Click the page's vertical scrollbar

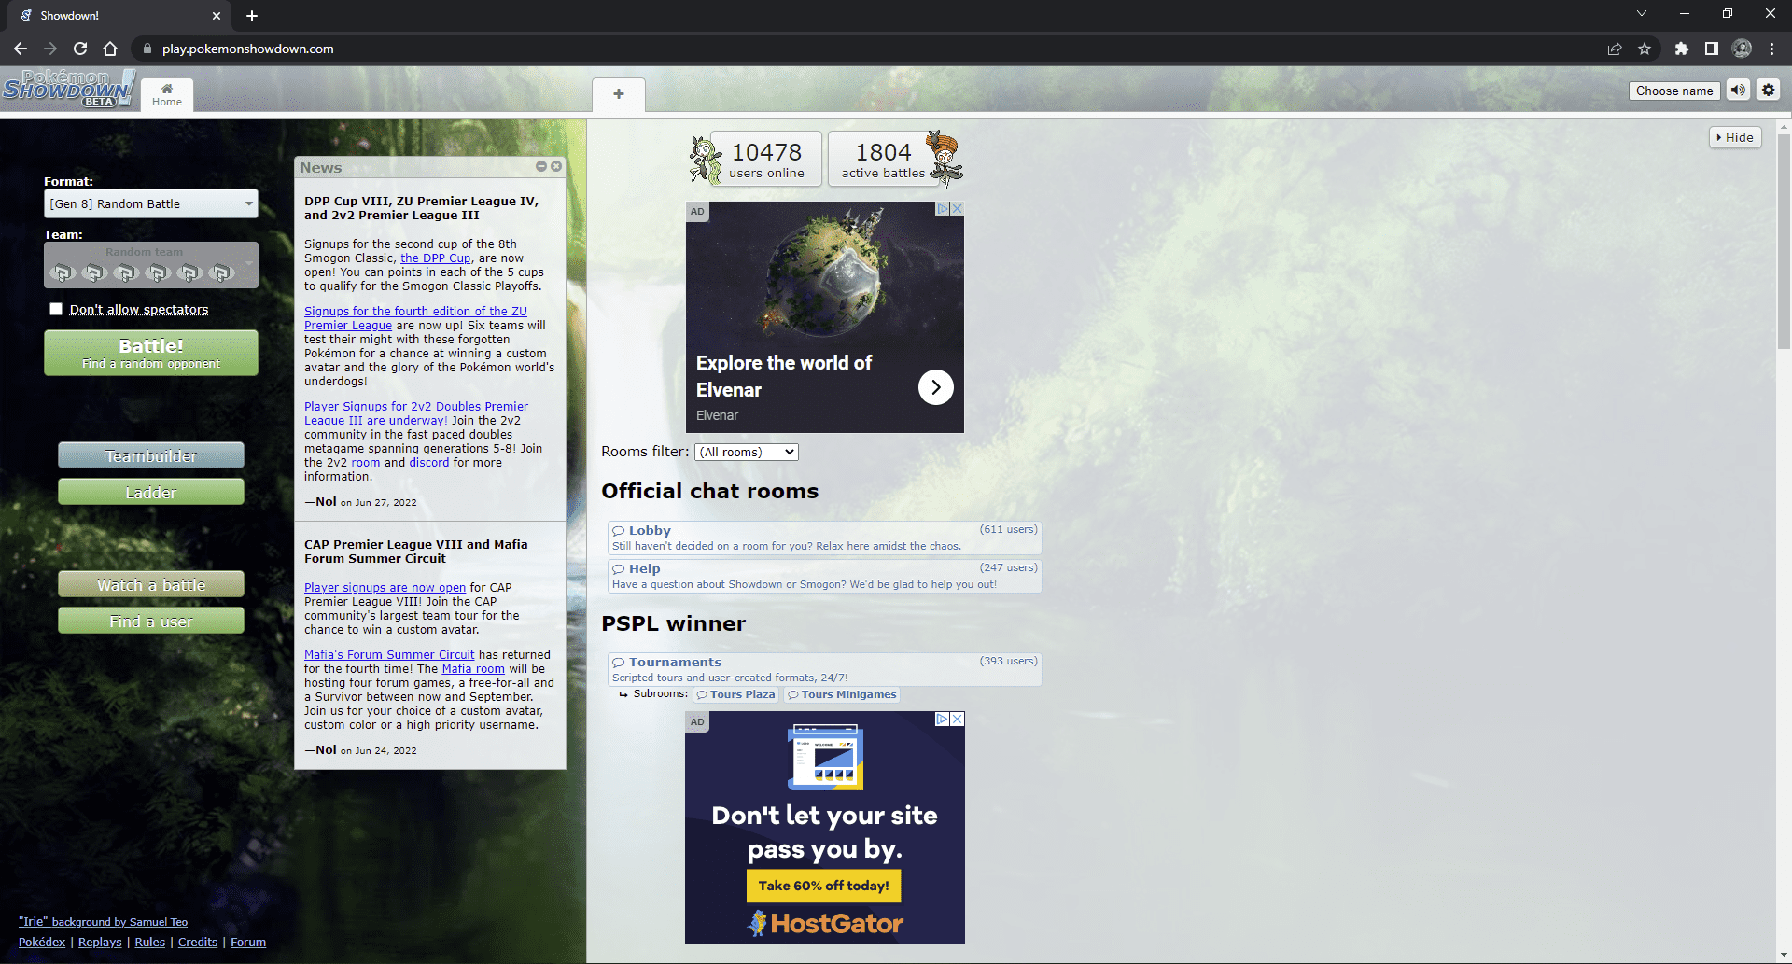[1784, 243]
